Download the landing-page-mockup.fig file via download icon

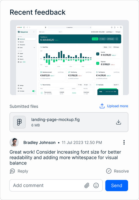tap(119, 122)
